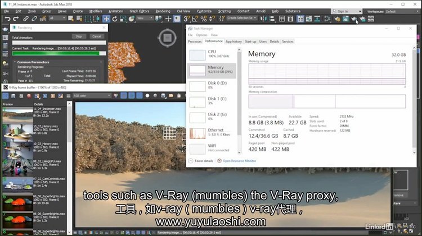Switch to the App history tab

pyautogui.click(x=234, y=41)
